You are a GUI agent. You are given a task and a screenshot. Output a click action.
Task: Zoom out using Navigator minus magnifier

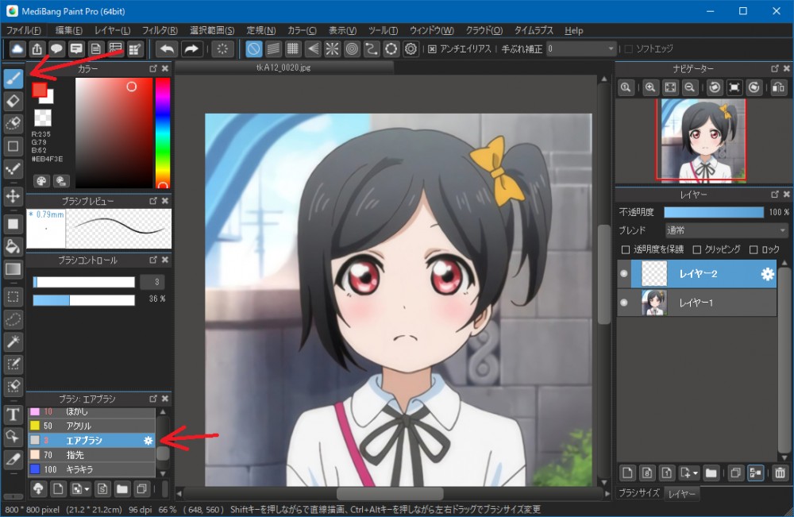pos(690,87)
